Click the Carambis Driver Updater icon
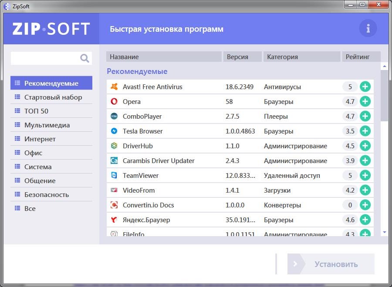 (x=114, y=160)
